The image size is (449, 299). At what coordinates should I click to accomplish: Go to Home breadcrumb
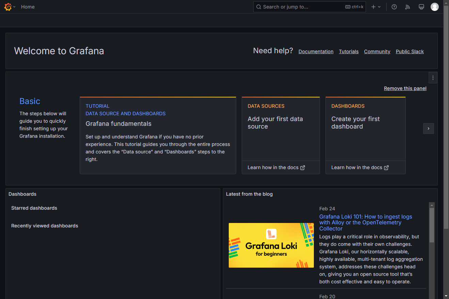28,7
